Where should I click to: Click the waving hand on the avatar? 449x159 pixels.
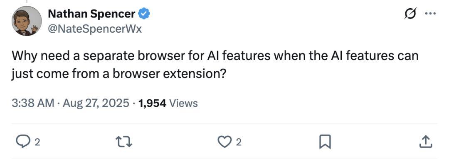[35, 29]
